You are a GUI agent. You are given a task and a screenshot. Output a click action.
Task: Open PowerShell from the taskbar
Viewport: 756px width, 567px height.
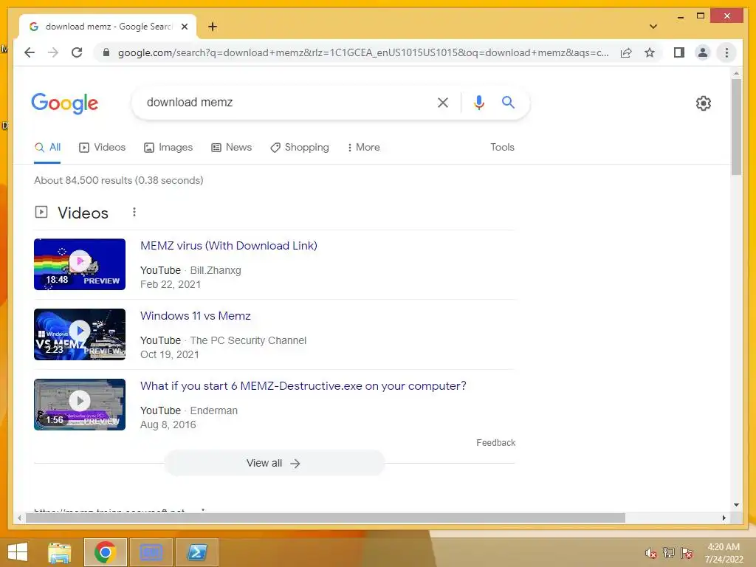point(196,552)
